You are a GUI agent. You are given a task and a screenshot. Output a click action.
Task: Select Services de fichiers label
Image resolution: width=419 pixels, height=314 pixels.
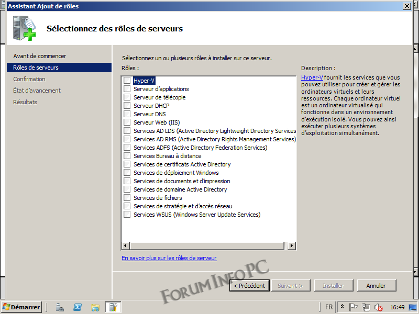[158, 198]
